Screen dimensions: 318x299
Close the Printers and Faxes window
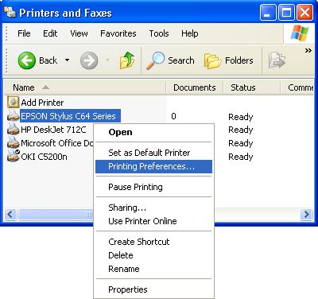click(x=304, y=13)
